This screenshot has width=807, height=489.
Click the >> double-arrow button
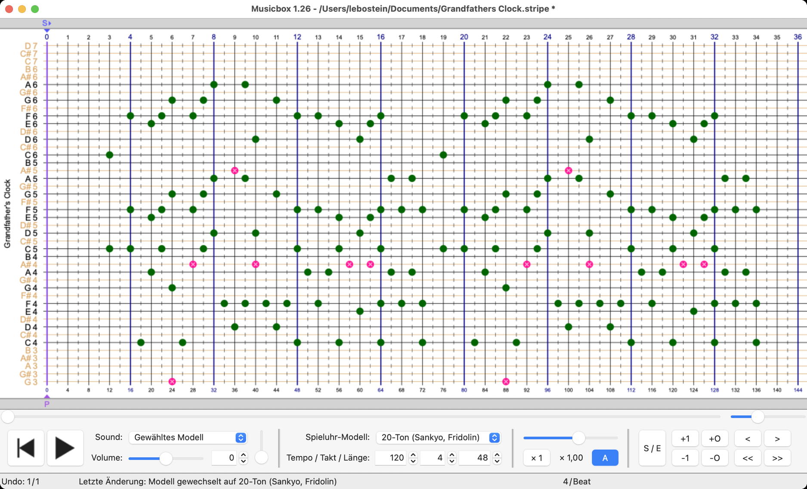pos(777,458)
